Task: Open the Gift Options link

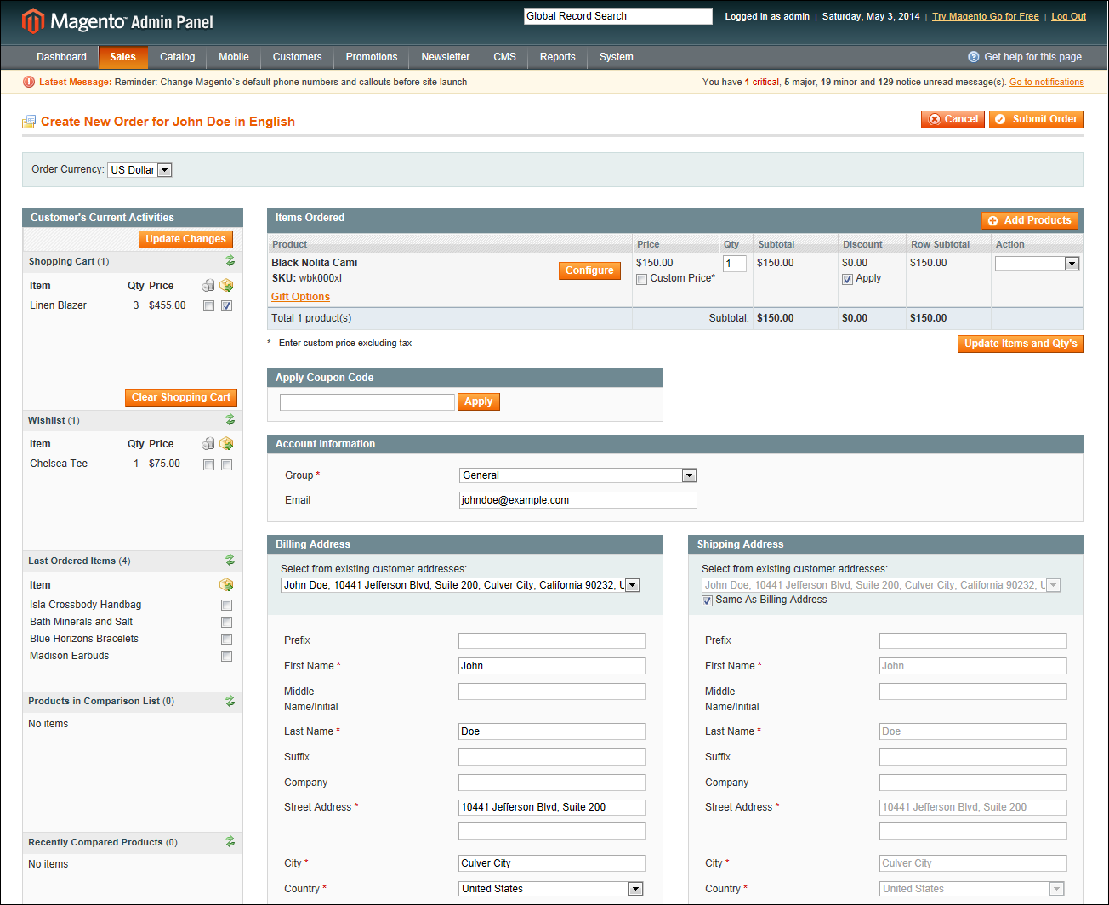Action: click(x=300, y=297)
